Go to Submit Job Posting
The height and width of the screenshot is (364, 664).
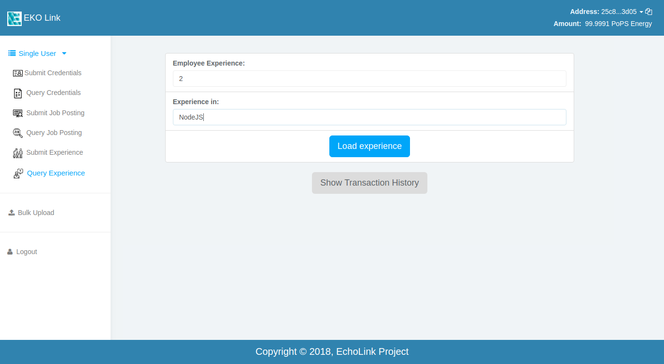(x=56, y=113)
